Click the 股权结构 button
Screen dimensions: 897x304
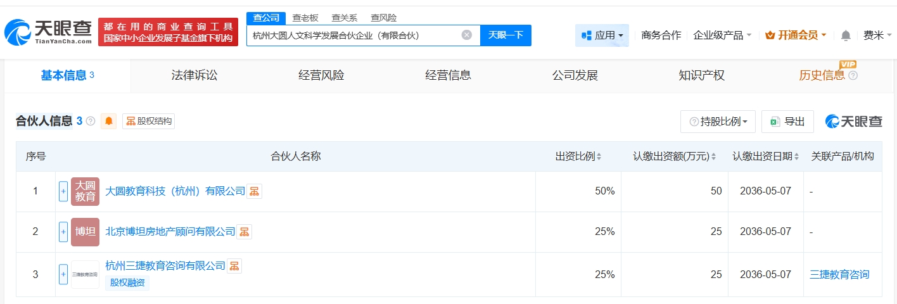(x=148, y=121)
